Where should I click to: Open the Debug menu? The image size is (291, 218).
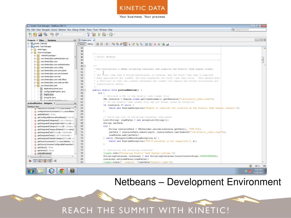pyautogui.click(x=75, y=30)
